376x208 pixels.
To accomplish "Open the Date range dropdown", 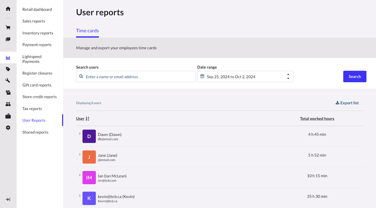I will pyautogui.click(x=245, y=77).
